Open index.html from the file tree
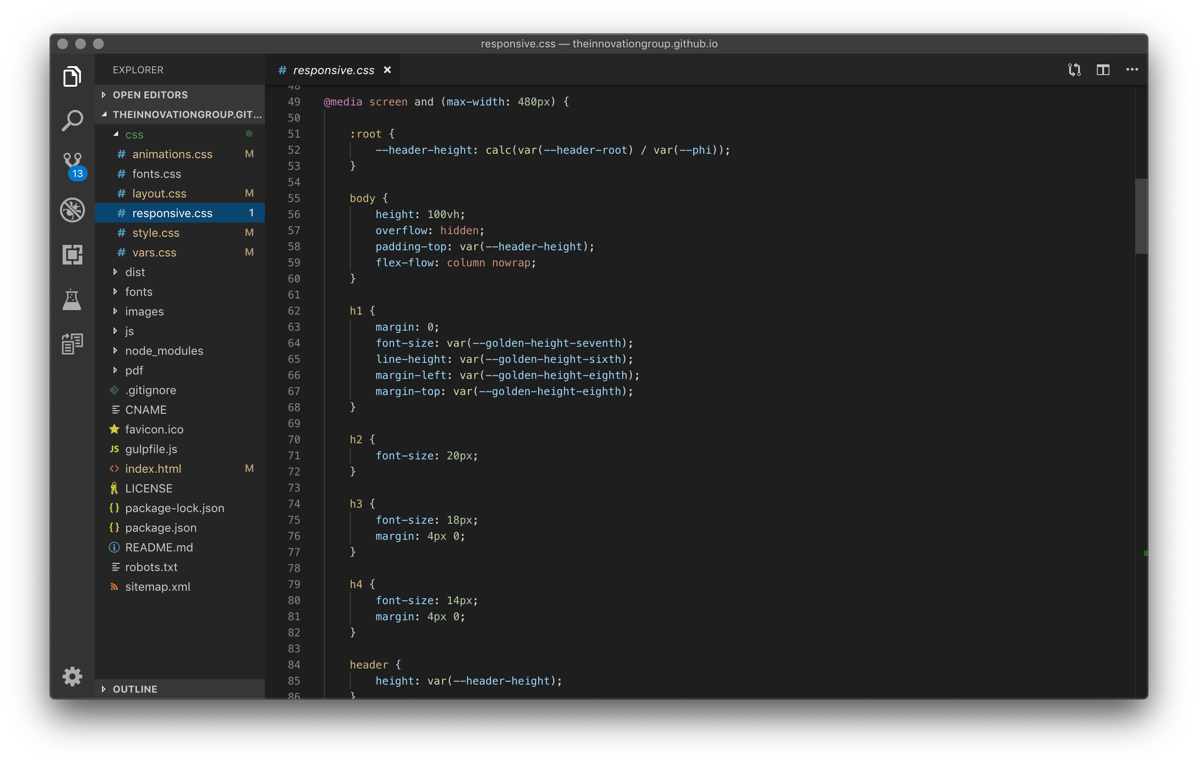The width and height of the screenshot is (1198, 765). pos(153,469)
